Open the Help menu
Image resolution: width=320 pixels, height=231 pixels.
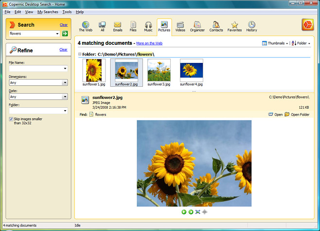point(80,12)
